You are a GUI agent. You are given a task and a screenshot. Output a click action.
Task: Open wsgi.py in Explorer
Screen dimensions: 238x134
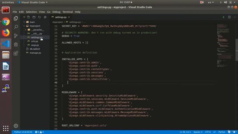tap(35, 45)
